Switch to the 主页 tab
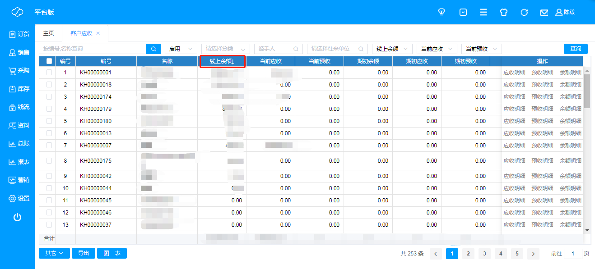Viewport: 595px width, 269px height. (x=48, y=33)
